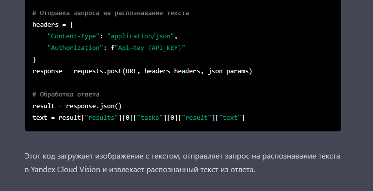Click "requests.post" in the response line
Viewport: 373px width, 191px height.
tap(98, 71)
